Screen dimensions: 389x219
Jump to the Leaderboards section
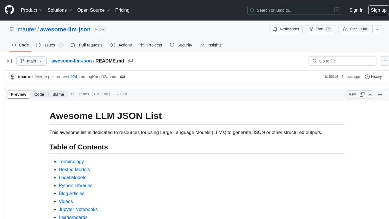point(73,217)
